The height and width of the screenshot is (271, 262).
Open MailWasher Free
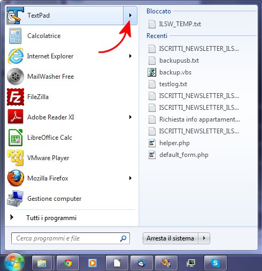click(71, 77)
